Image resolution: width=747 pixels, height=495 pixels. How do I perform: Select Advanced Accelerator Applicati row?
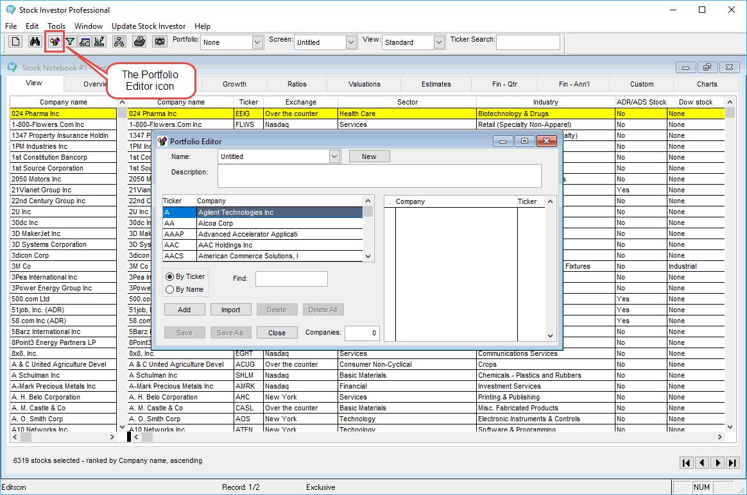coord(262,234)
